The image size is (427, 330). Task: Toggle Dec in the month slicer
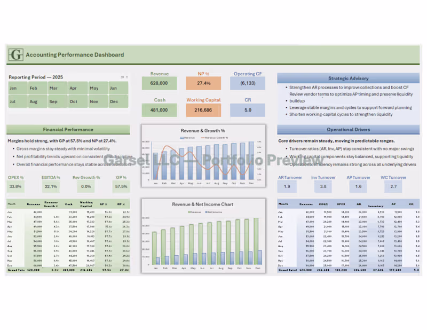[x=116, y=101]
